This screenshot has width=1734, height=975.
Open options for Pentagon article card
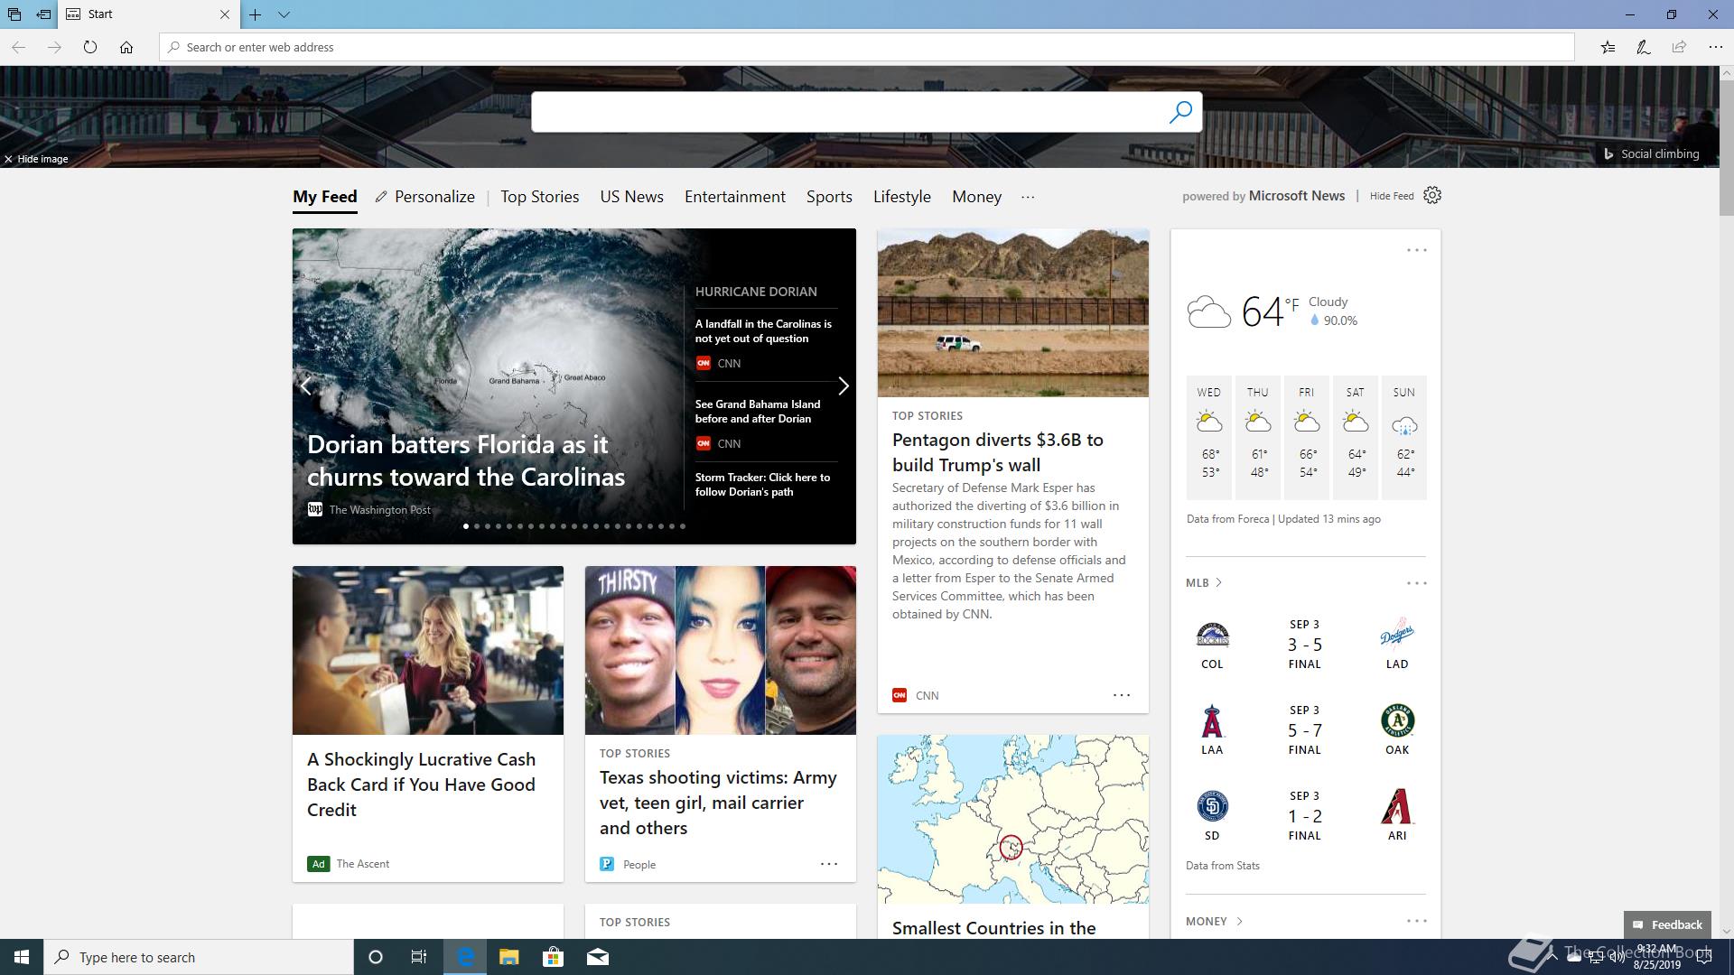click(1121, 695)
